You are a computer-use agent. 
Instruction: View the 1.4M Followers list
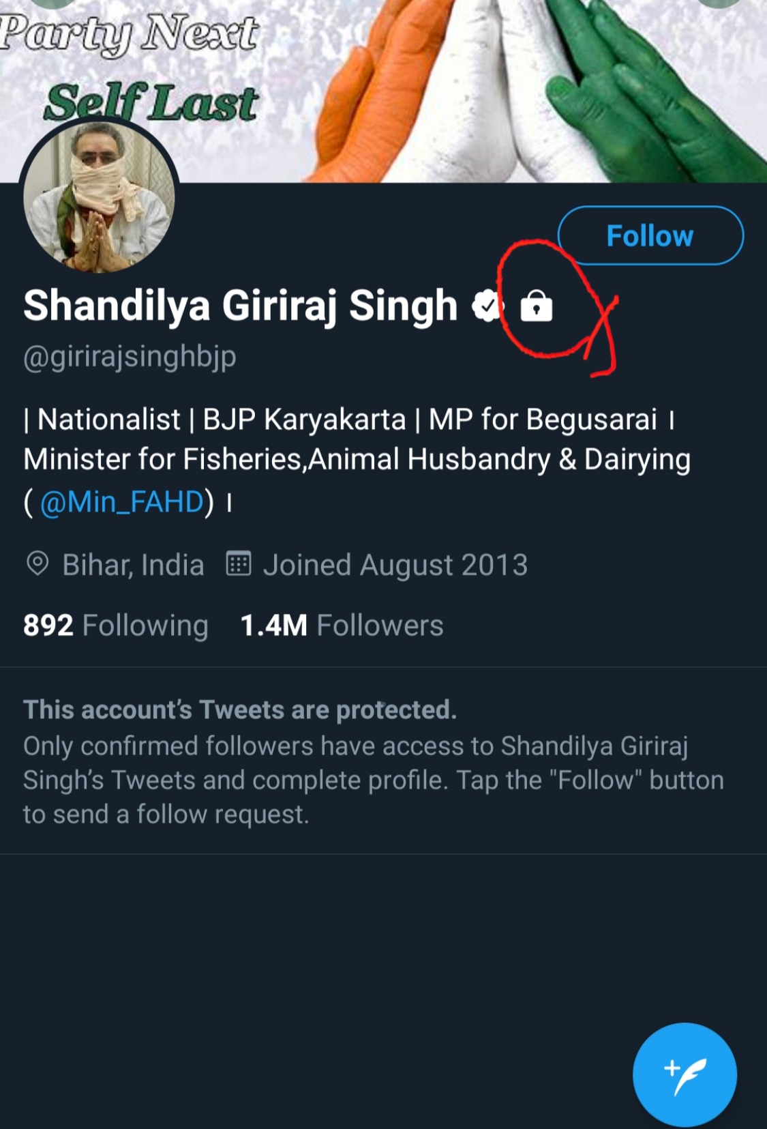click(x=342, y=626)
